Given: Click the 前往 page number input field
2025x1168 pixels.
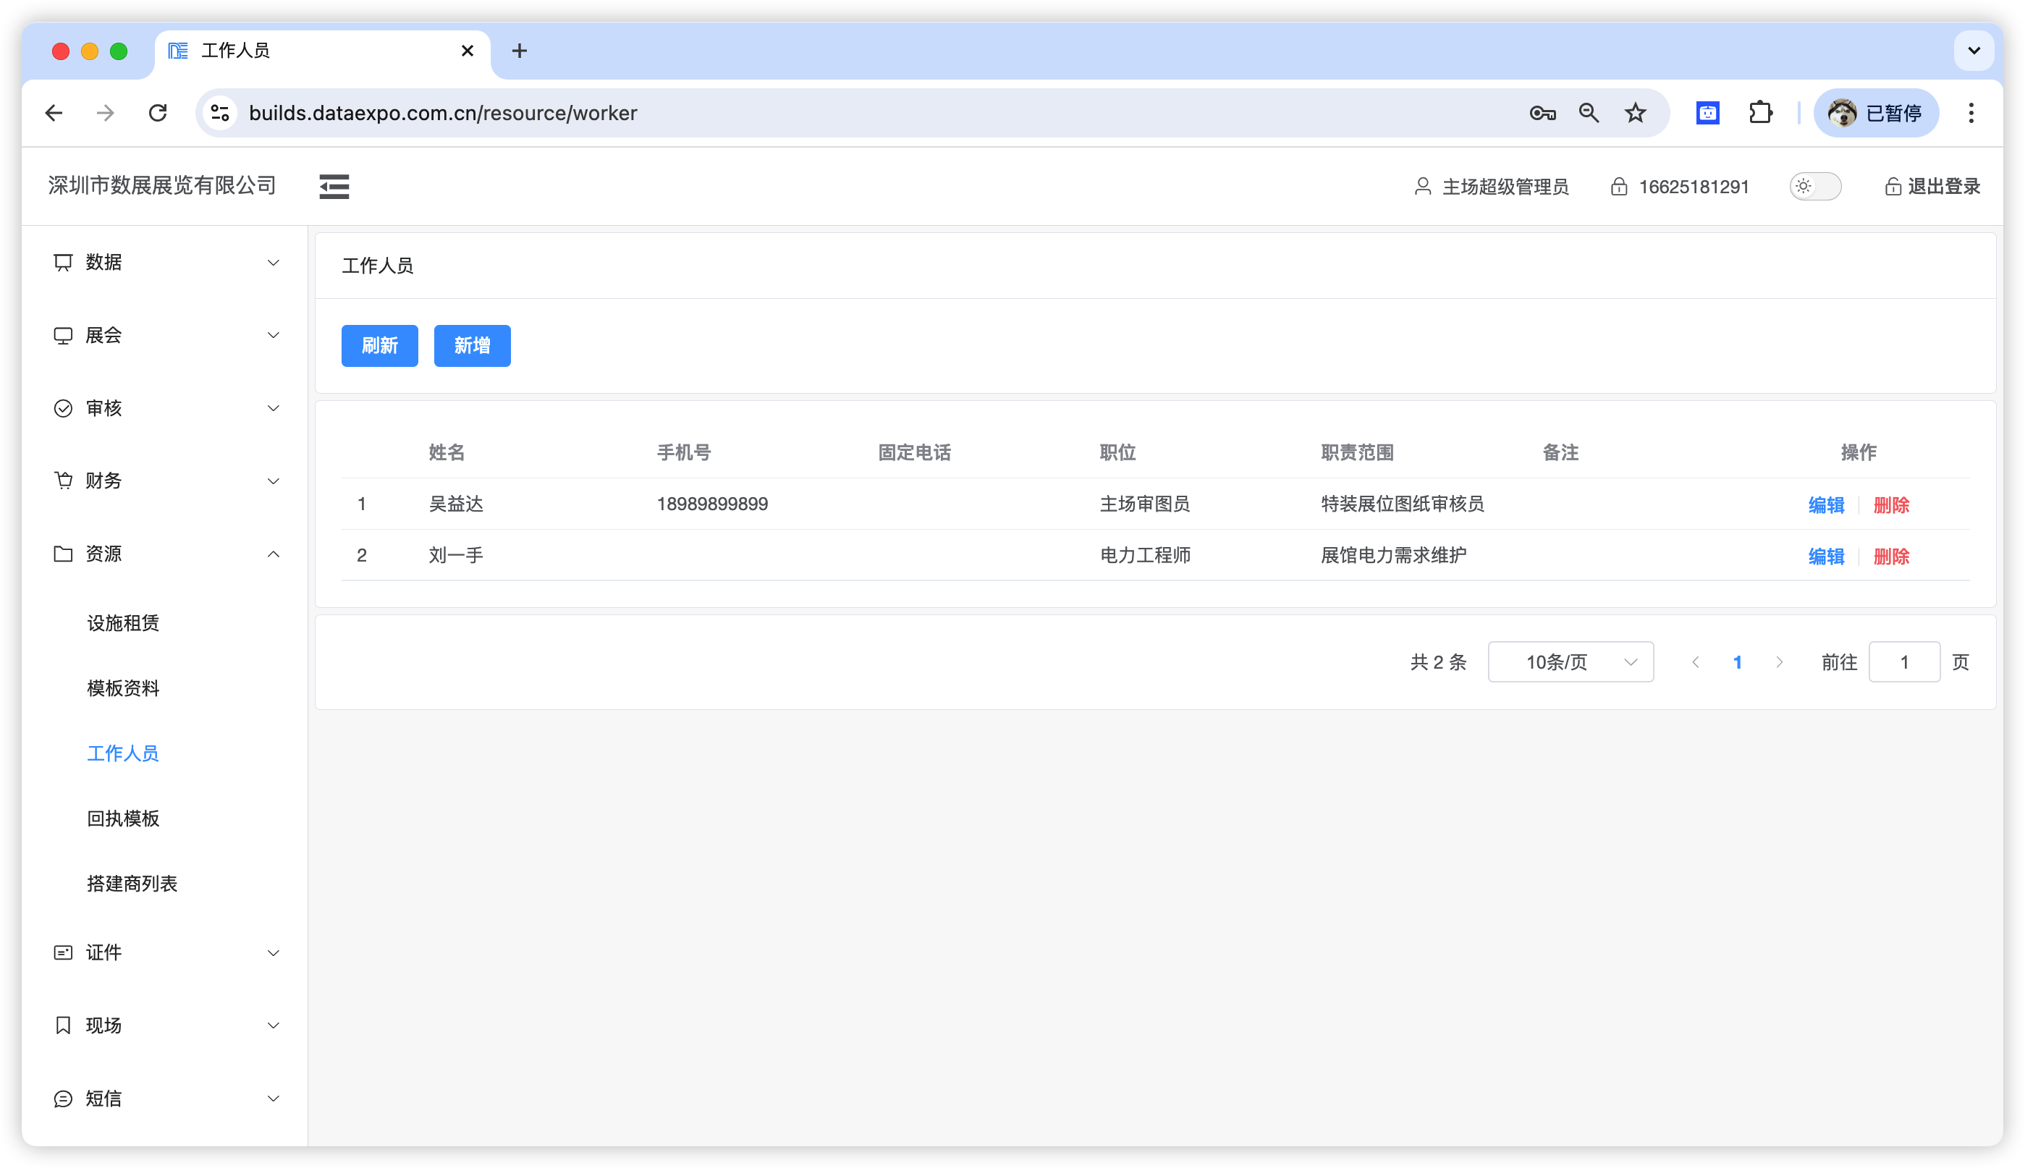Looking at the screenshot, I should tap(1904, 662).
